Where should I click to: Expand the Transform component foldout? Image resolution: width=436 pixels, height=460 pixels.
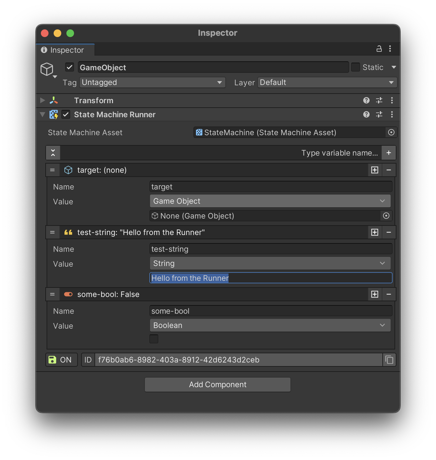[42, 100]
